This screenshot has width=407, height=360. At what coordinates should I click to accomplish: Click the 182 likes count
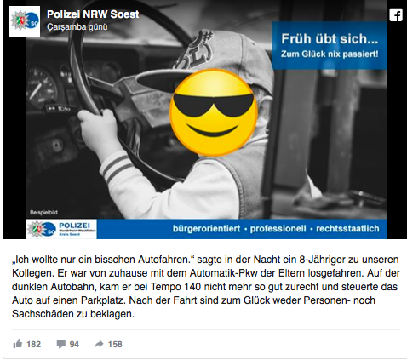[34, 344]
